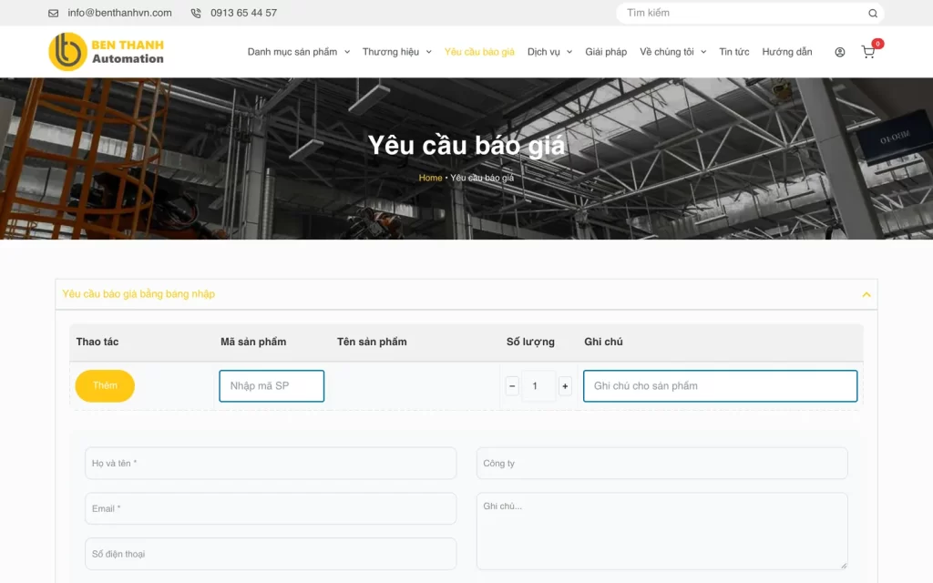933x583 pixels.
Task: Click the Yêu cầu báo giá banner title
Action: pos(466,146)
